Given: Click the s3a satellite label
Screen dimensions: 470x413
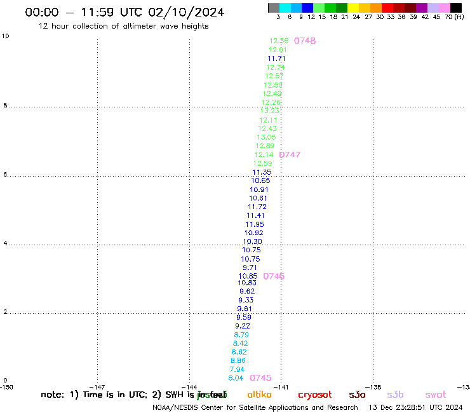Looking at the screenshot, I should (x=357, y=395).
